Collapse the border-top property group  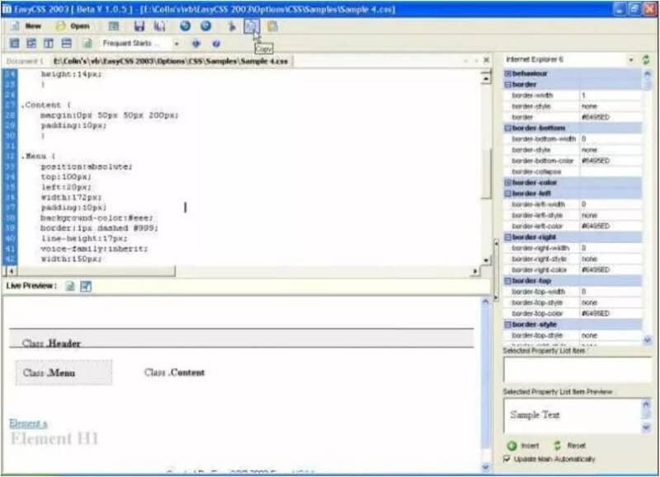click(507, 281)
